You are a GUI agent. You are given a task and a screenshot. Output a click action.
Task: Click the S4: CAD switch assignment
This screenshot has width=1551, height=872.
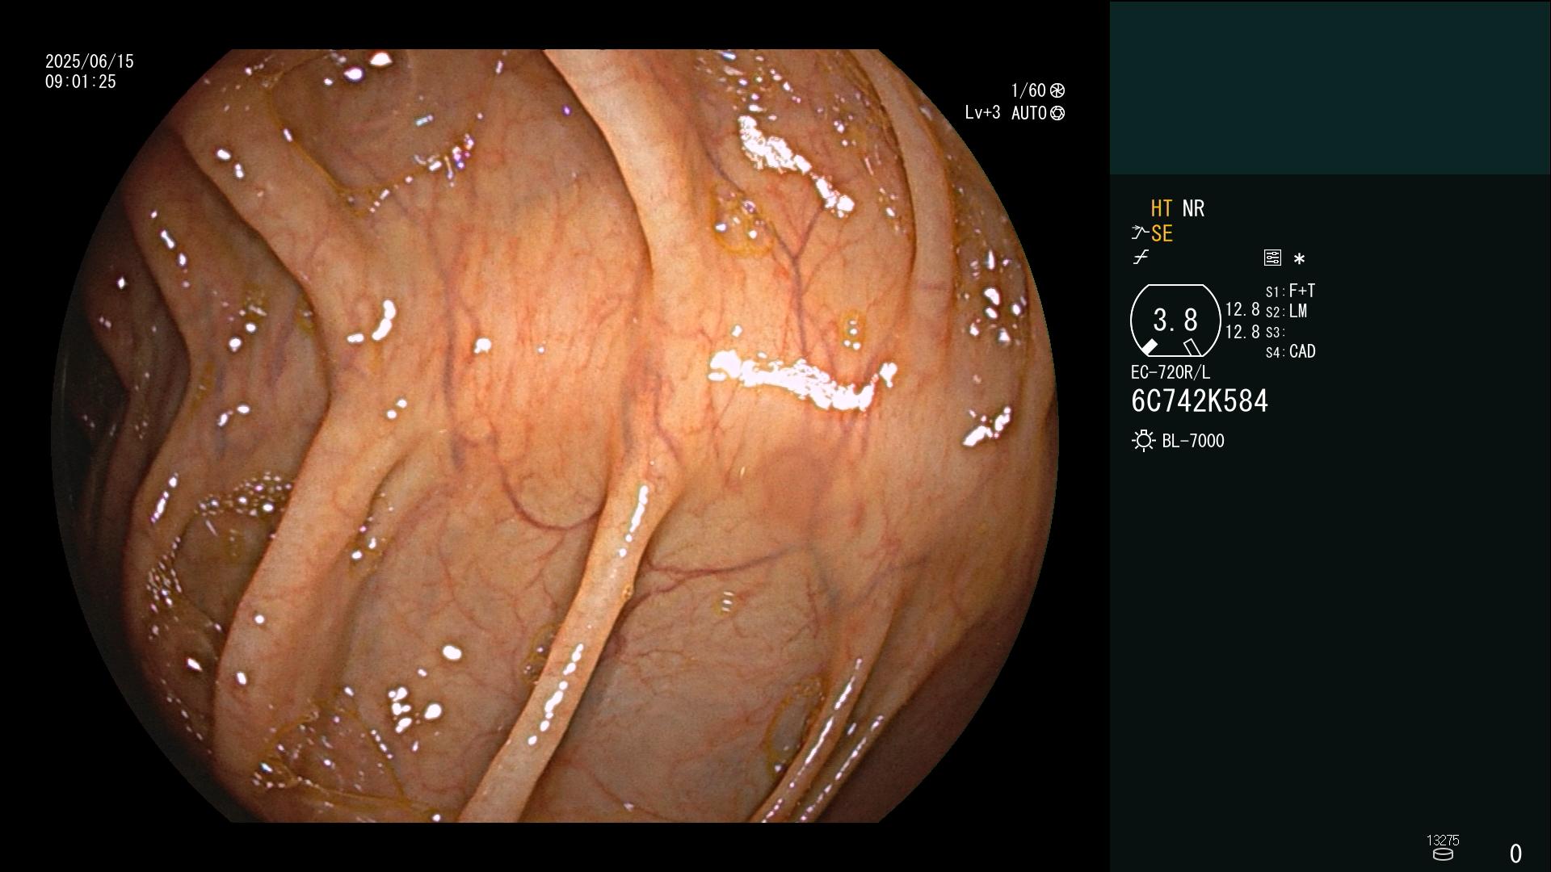(x=1291, y=351)
